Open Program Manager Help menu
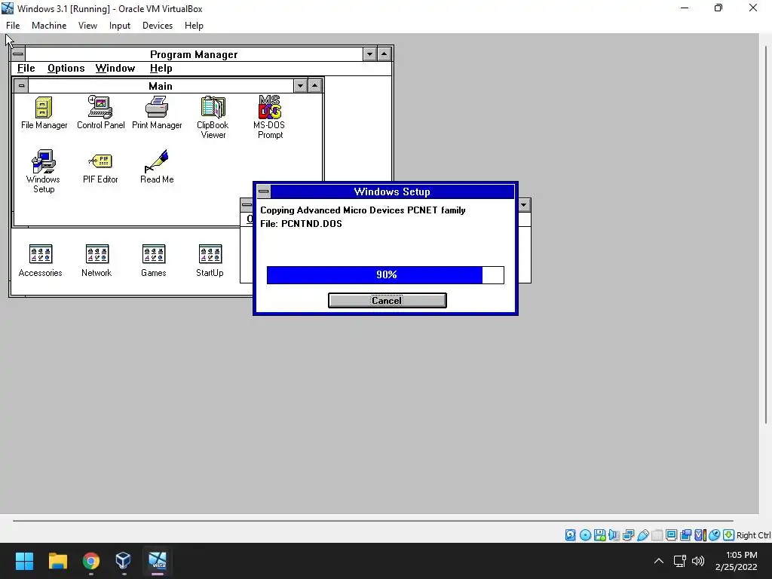Viewport: 772px width, 579px height. 161,68
